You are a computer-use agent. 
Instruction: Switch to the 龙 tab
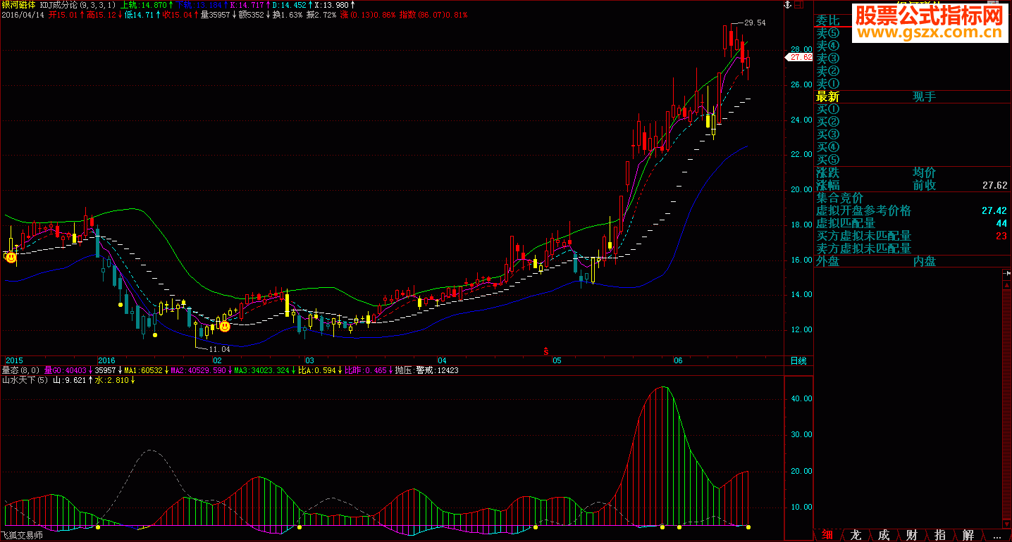856,535
